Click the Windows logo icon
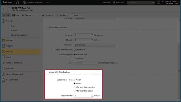This screenshot has width=181, height=102. click(x=3, y=40)
